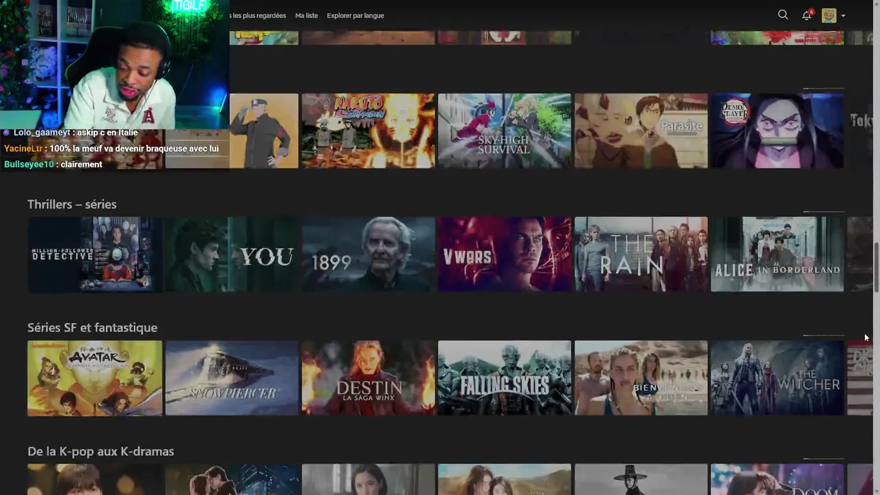The width and height of the screenshot is (880, 495).
Task: Open the 1899 series thumbnail
Action: point(368,254)
